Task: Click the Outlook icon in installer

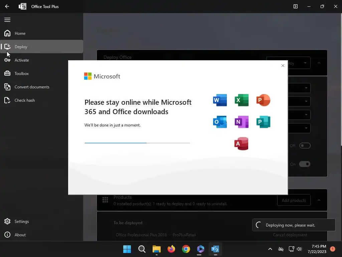Action: tap(220, 122)
